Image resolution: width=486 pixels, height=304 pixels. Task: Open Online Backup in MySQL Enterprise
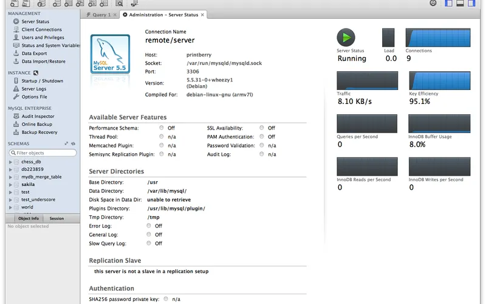36,124
